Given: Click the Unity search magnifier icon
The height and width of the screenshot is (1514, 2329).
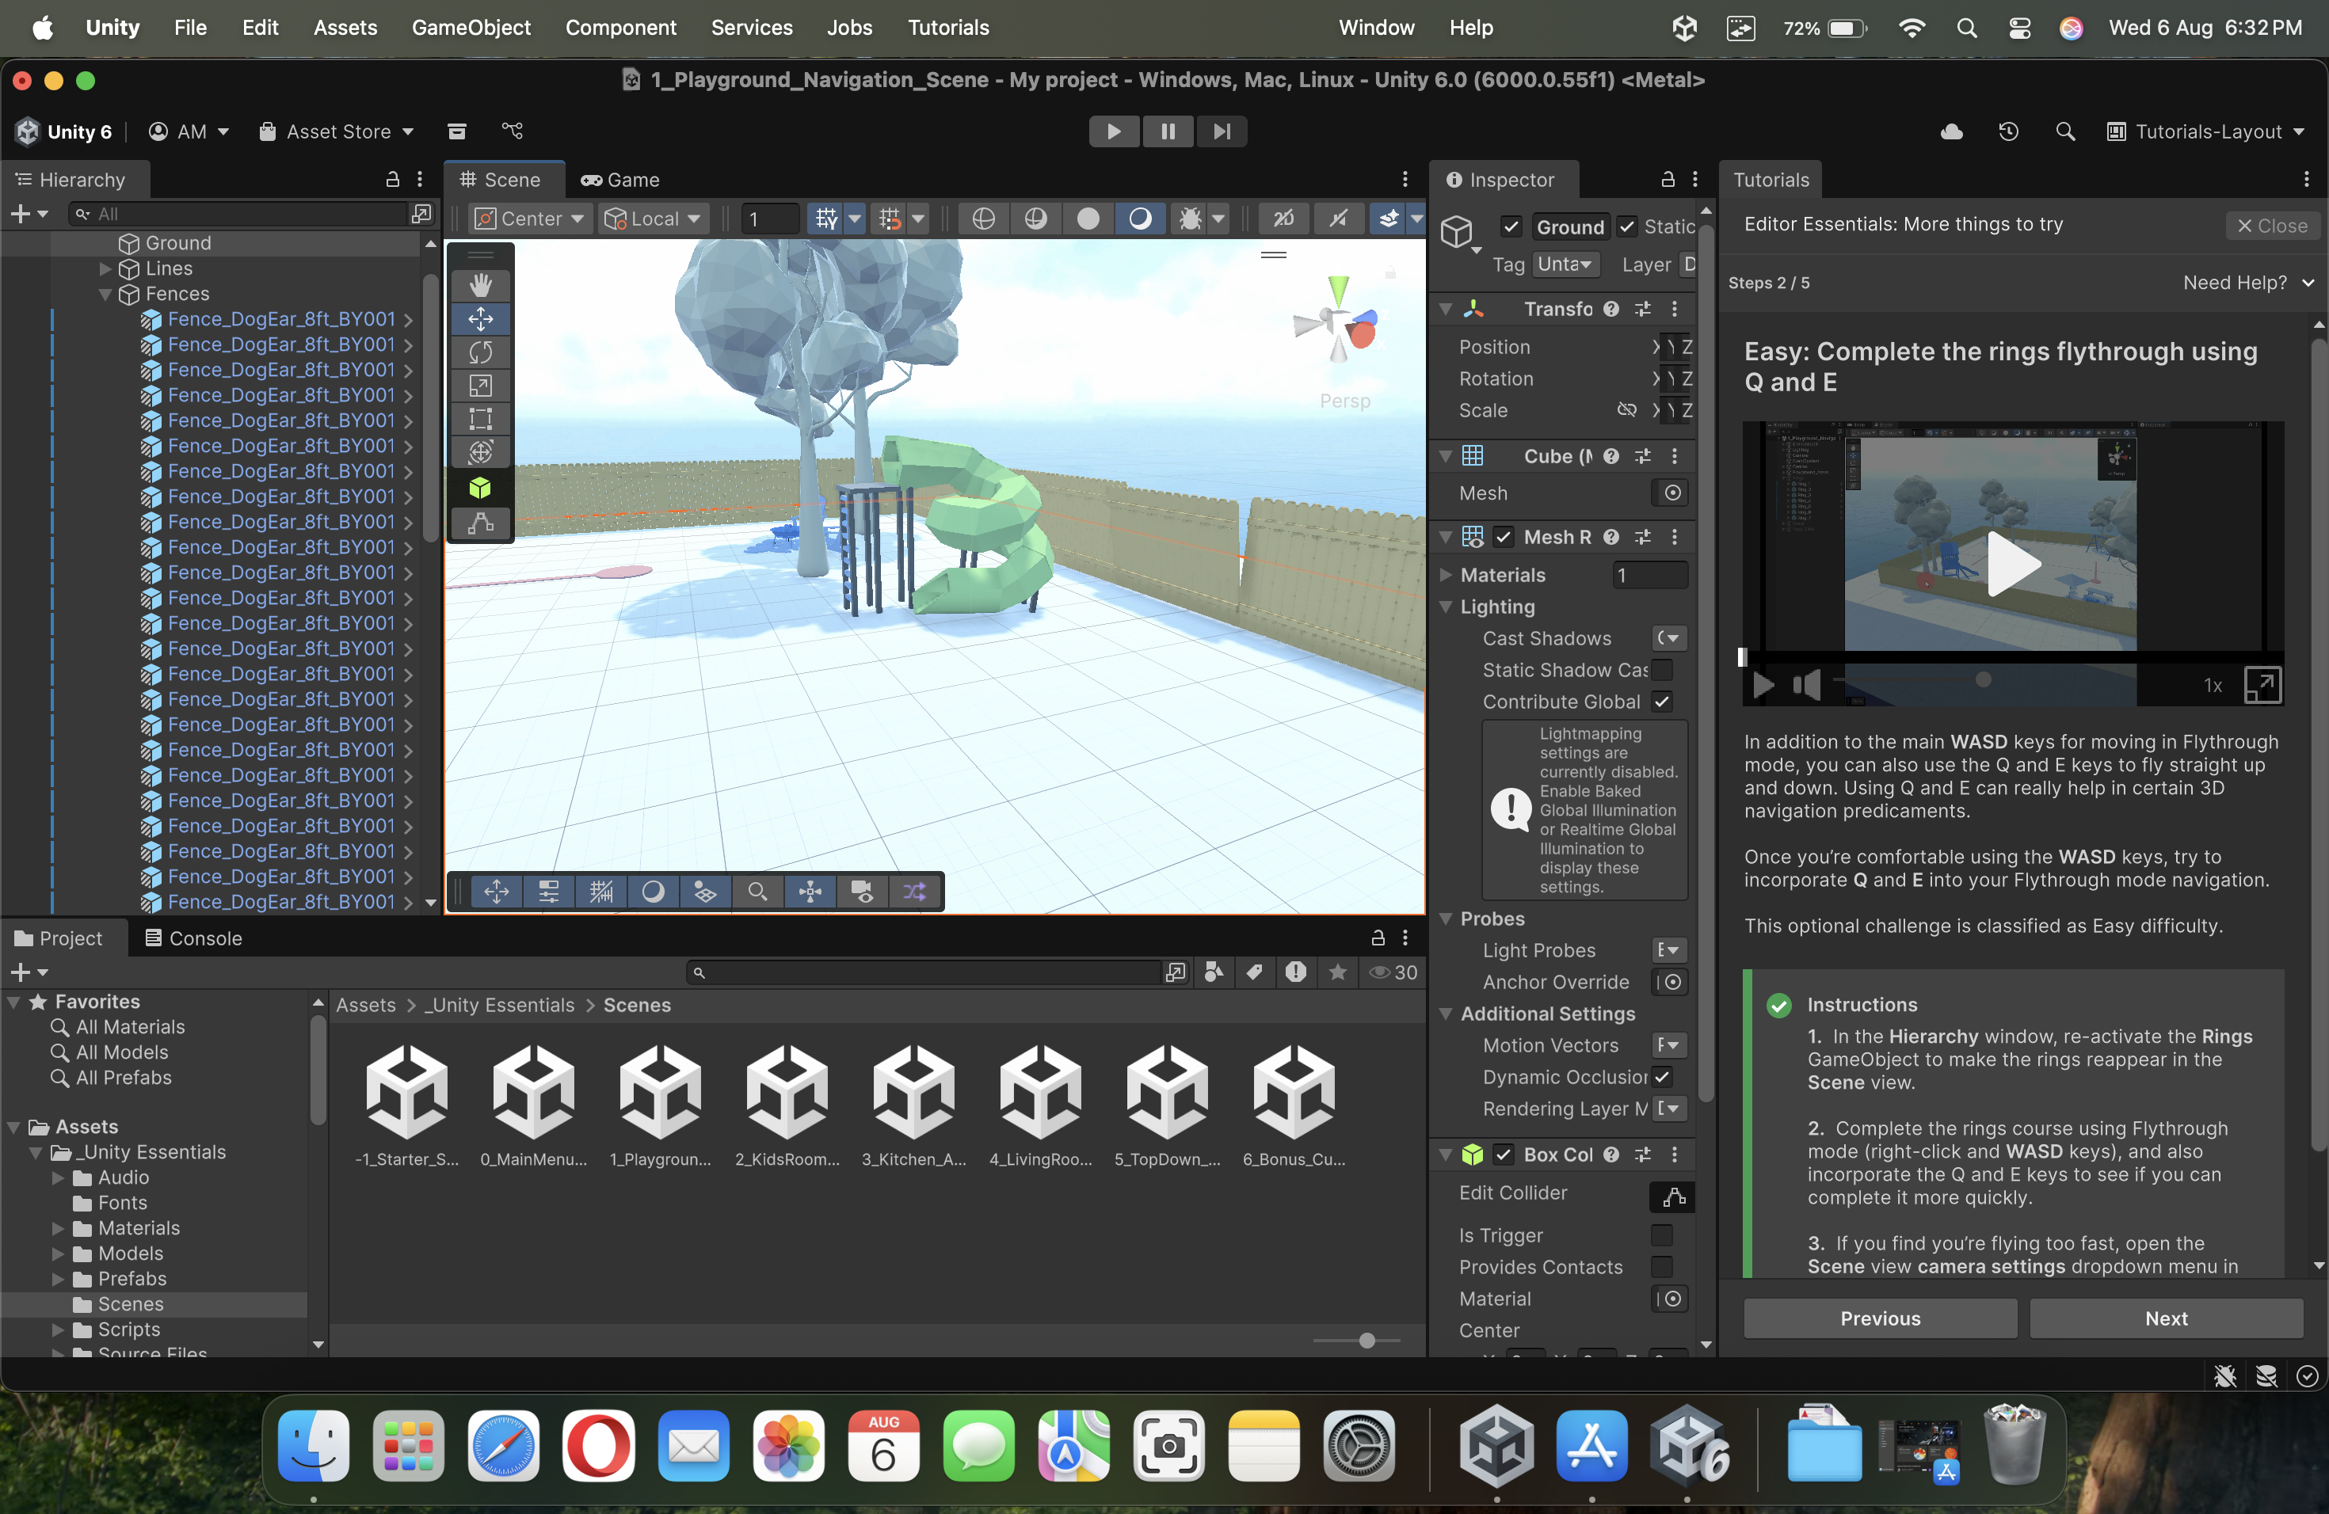Looking at the screenshot, I should click(2064, 131).
